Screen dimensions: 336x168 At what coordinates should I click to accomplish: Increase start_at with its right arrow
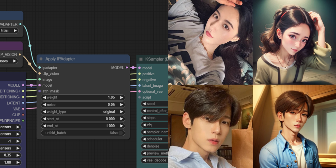click(x=122, y=119)
